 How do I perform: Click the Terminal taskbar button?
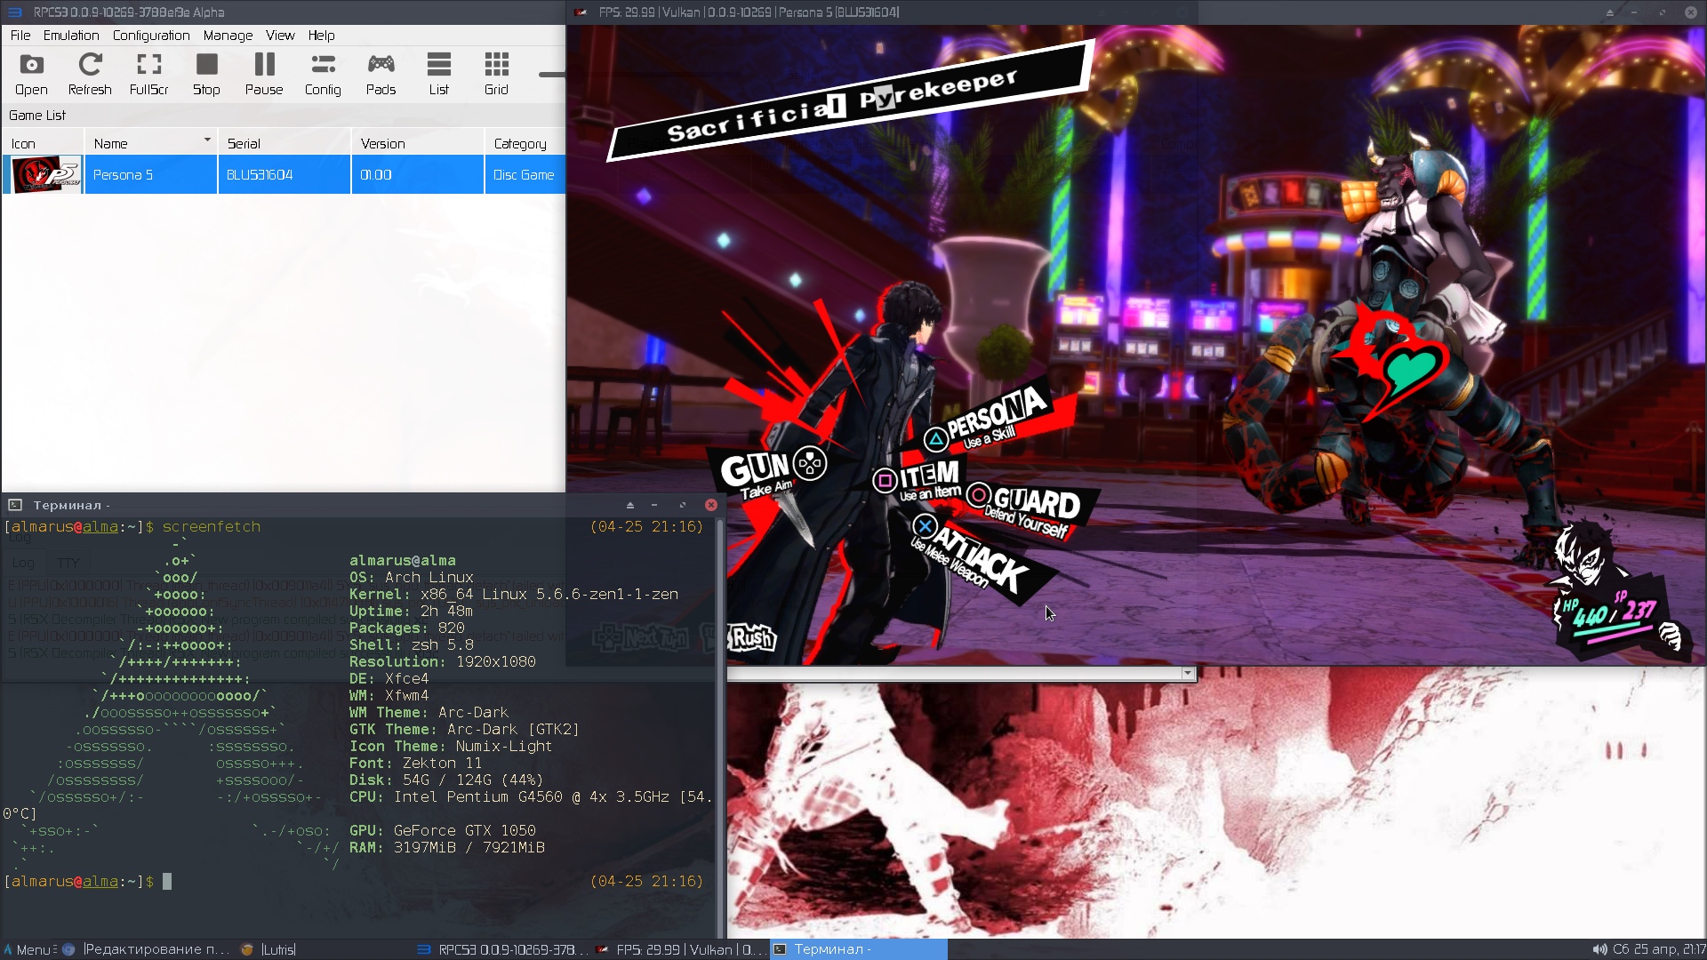pos(854,949)
